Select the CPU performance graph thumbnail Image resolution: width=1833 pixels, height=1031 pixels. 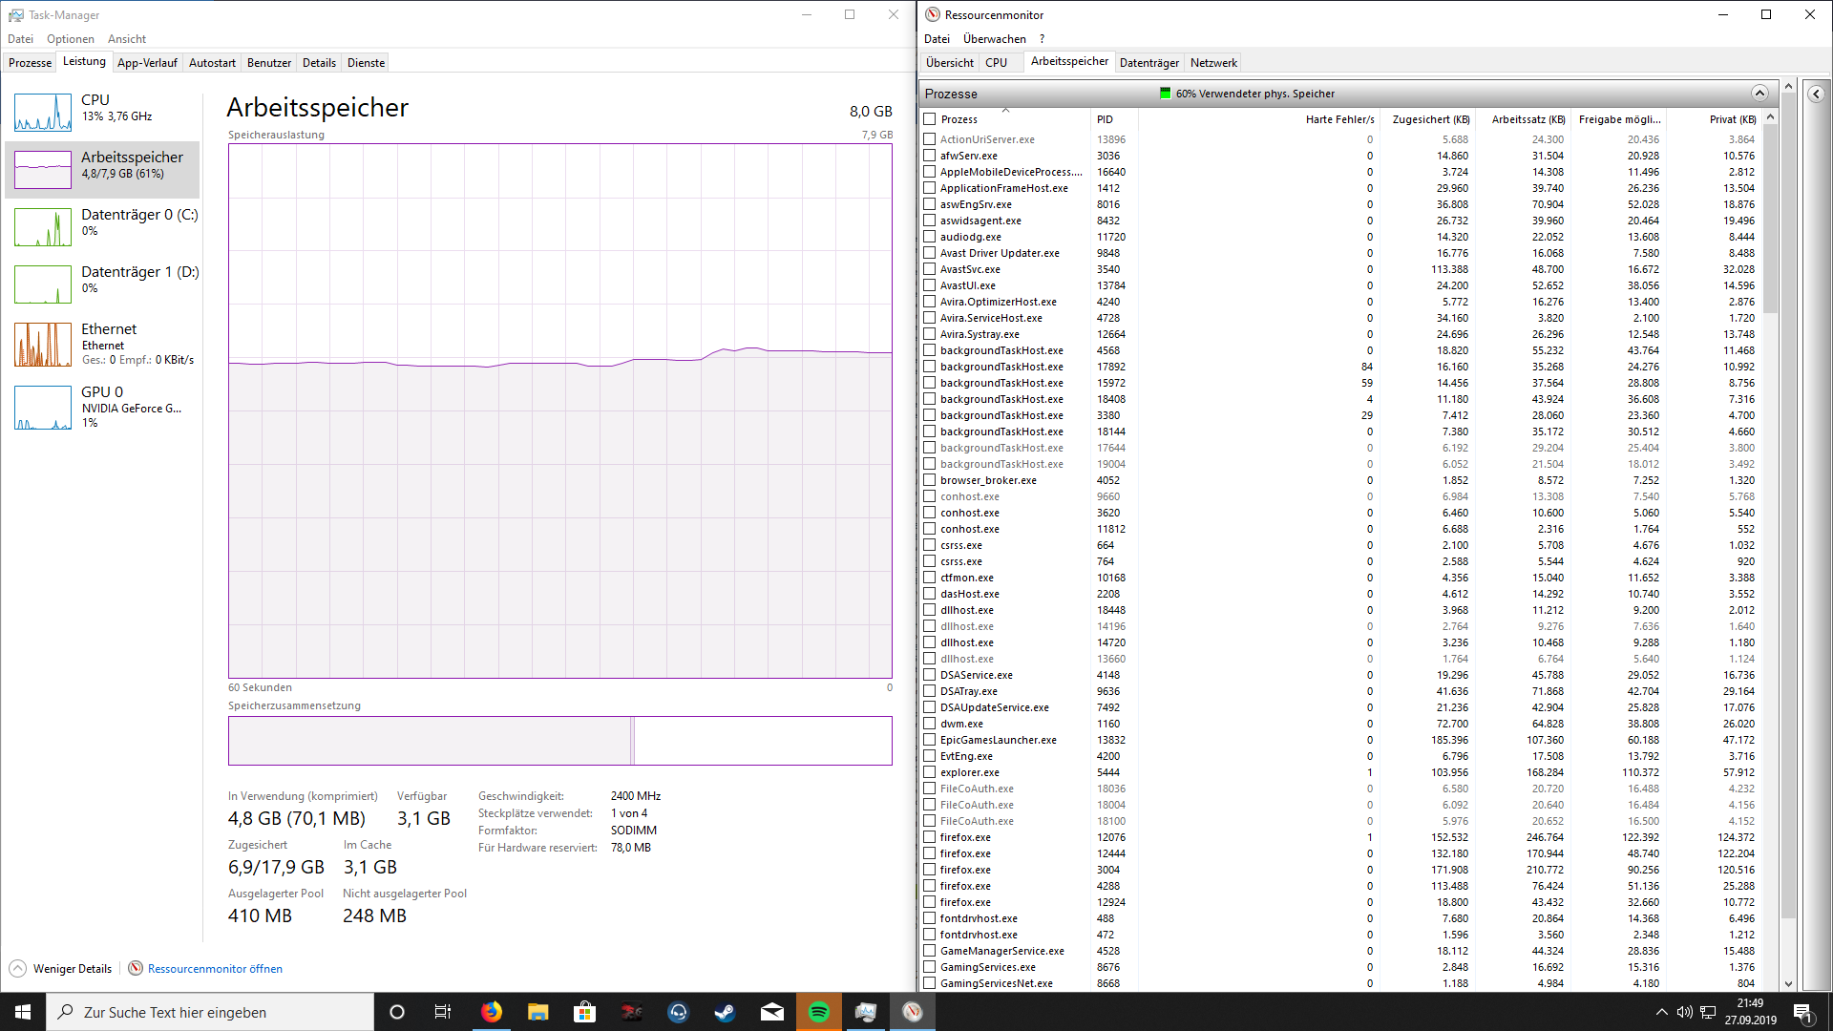click(x=43, y=112)
